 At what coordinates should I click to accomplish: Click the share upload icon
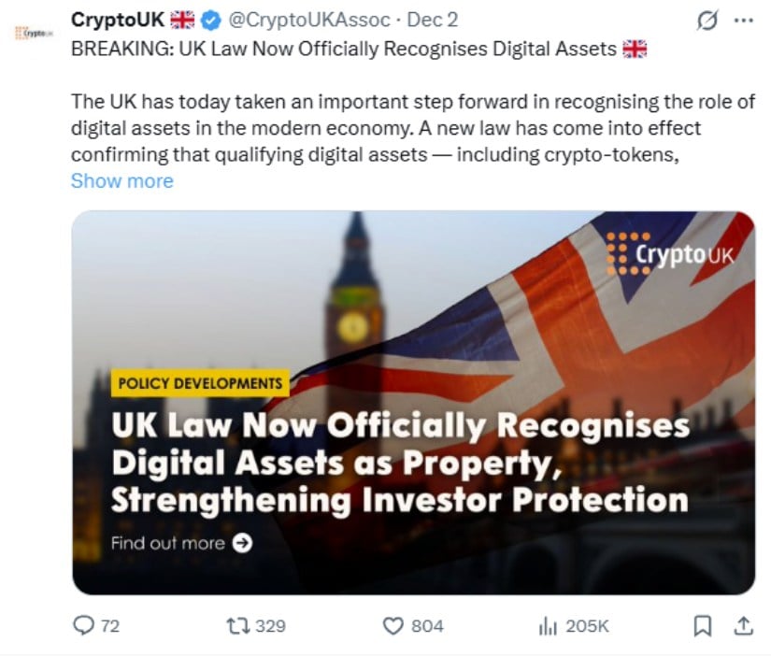pyautogui.click(x=743, y=625)
